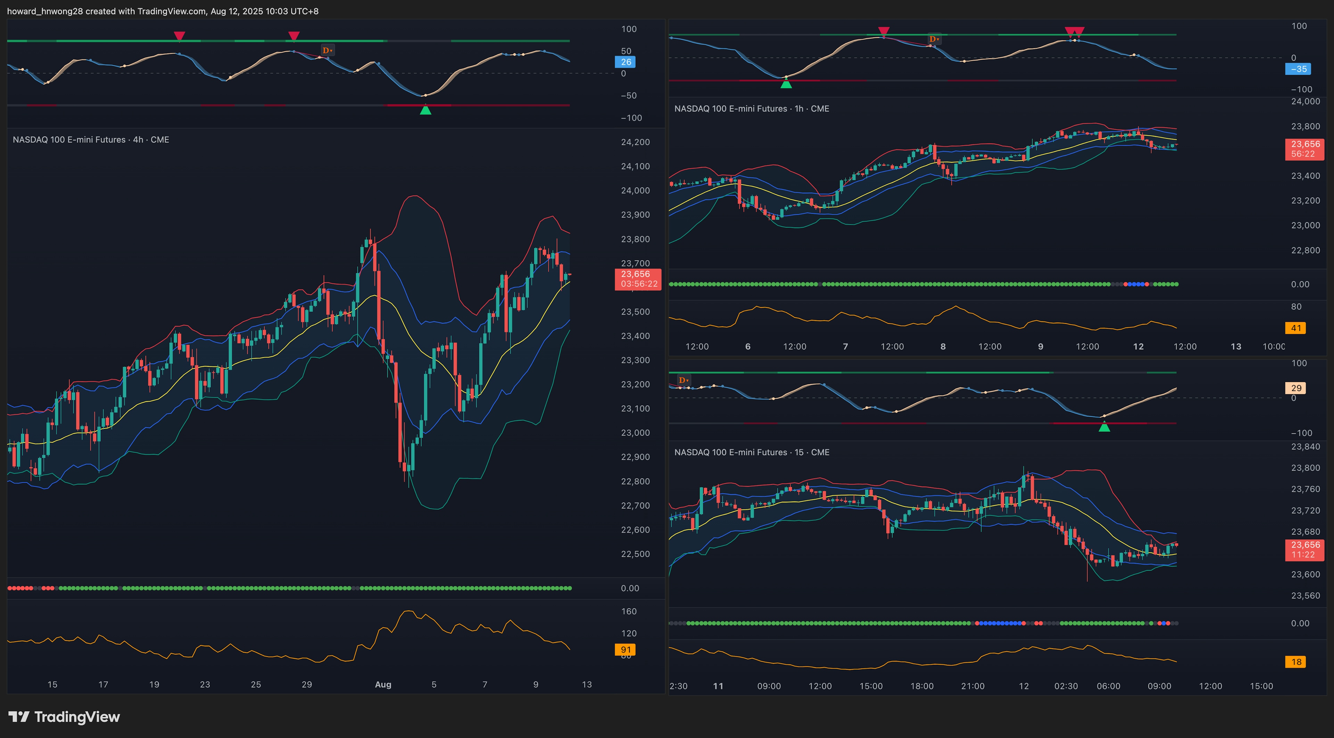The height and width of the screenshot is (738, 1334).
Task: Click the green up-triangle on 4h oscillator
Action: tap(425, 109)
